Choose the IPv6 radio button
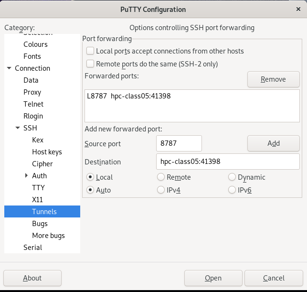 click(x=232, y=190)
